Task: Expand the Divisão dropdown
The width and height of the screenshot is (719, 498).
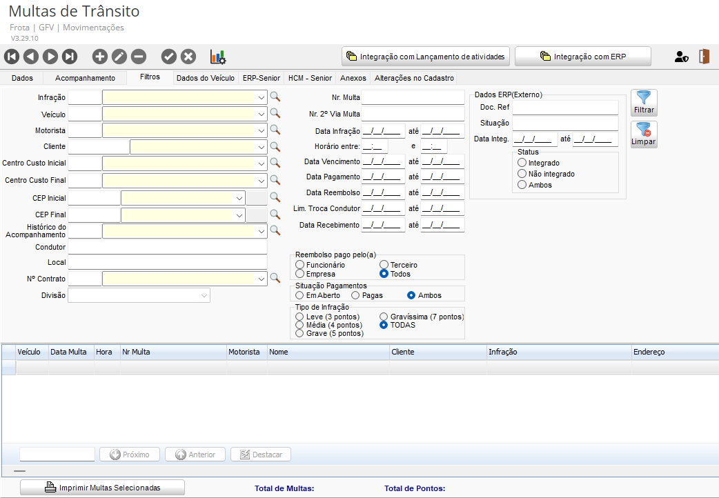Action: [204, 295]
